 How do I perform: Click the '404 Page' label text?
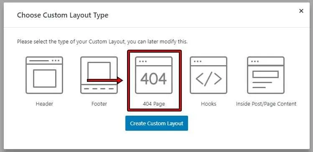[x=154, y=104]
